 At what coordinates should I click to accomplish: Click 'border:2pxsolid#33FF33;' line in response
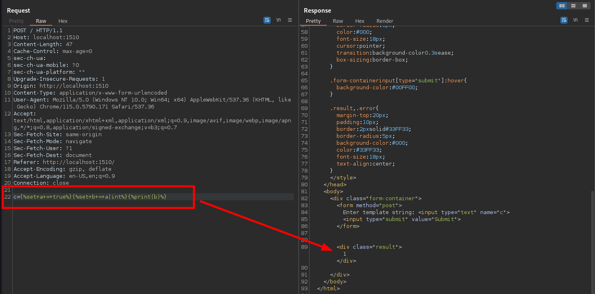(x=374, y=129)
